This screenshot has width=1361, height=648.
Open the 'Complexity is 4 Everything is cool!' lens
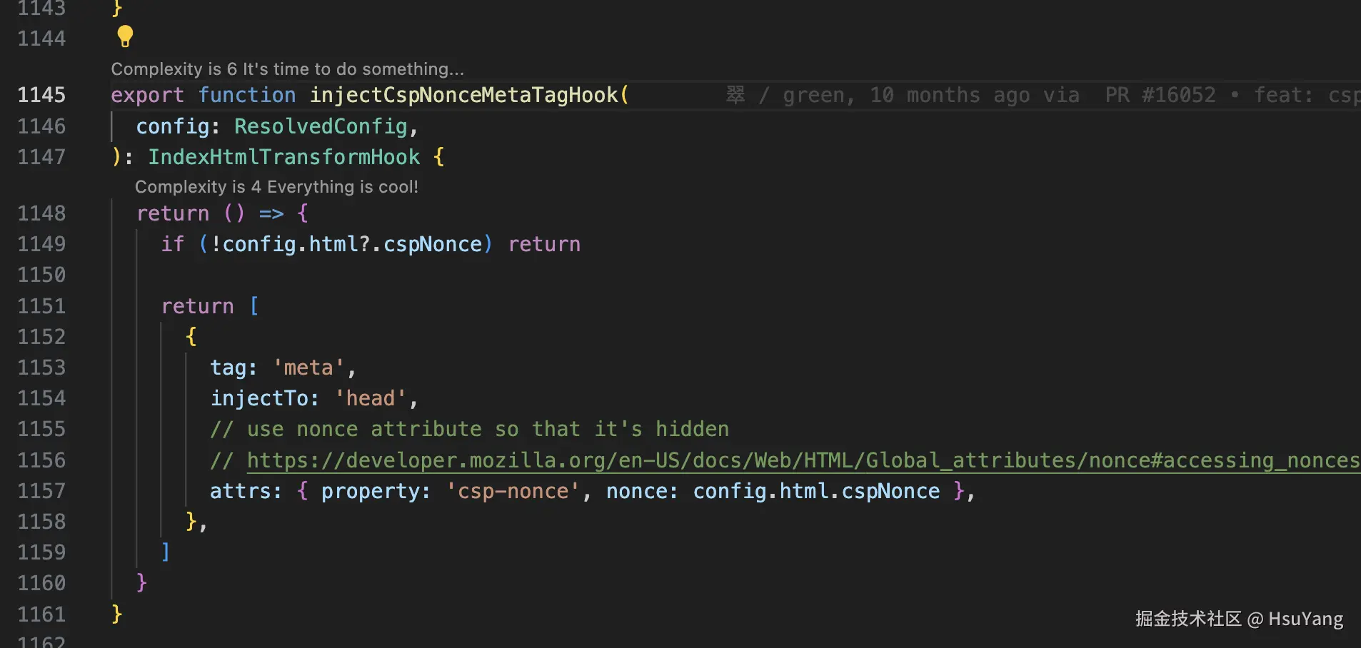[276, 187]
